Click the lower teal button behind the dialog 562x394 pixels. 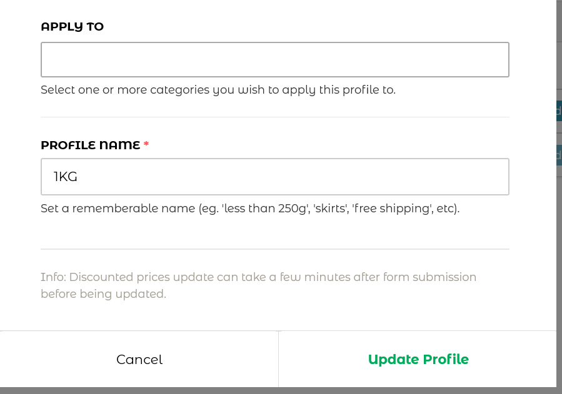click(x=559, y=155)
